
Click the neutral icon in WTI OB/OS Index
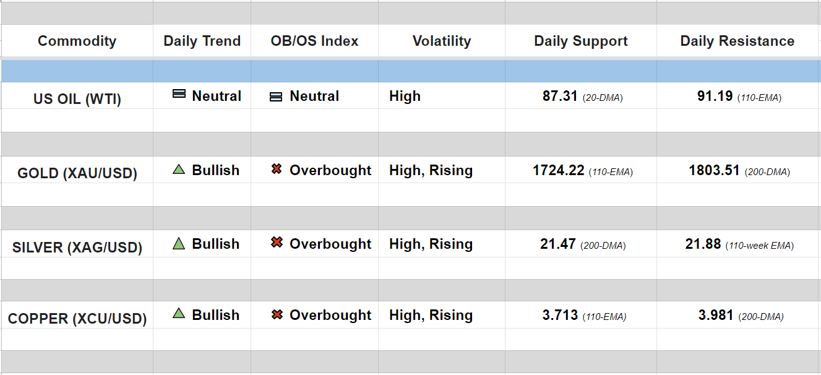[x=276, y=97]
